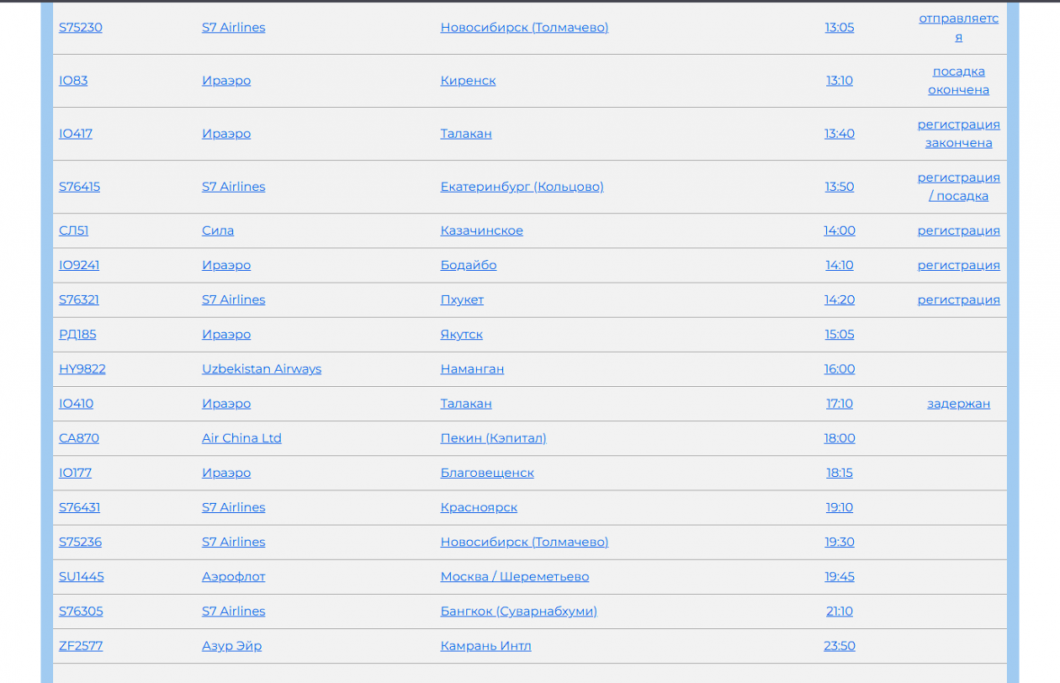Click Бангкок (Суварнабхуми) destination link

pyautogui.click(x=518, y=612)
